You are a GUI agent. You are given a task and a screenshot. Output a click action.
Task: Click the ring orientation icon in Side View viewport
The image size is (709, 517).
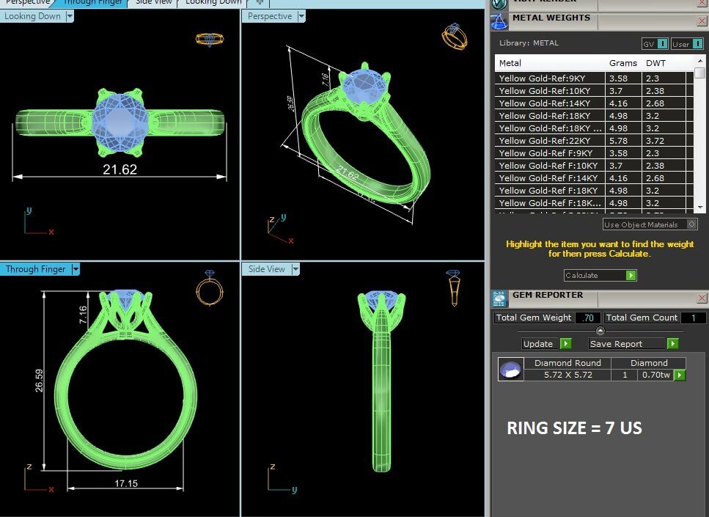pyautogui.click(x=453, y=288)
